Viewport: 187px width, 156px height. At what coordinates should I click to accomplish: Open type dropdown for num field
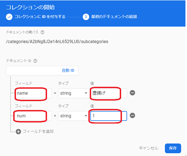tap(73, 116)
